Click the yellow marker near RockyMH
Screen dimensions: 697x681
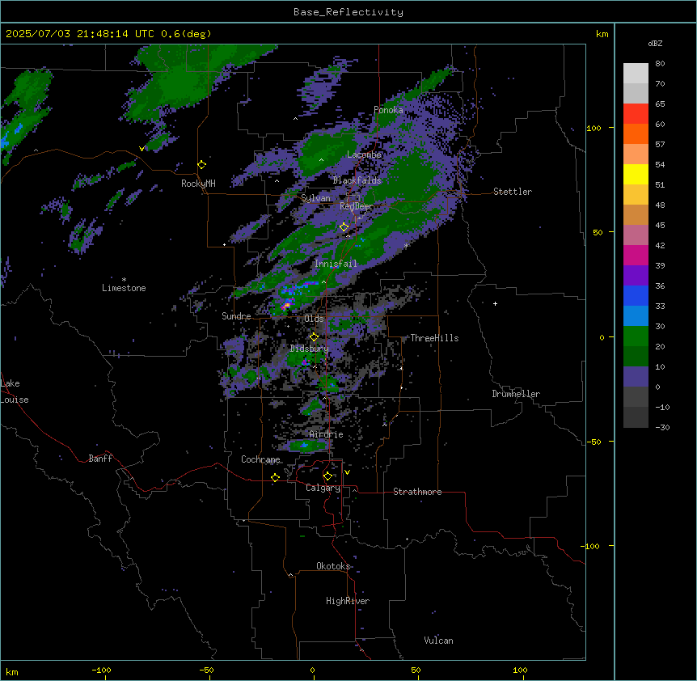[202, 165]
